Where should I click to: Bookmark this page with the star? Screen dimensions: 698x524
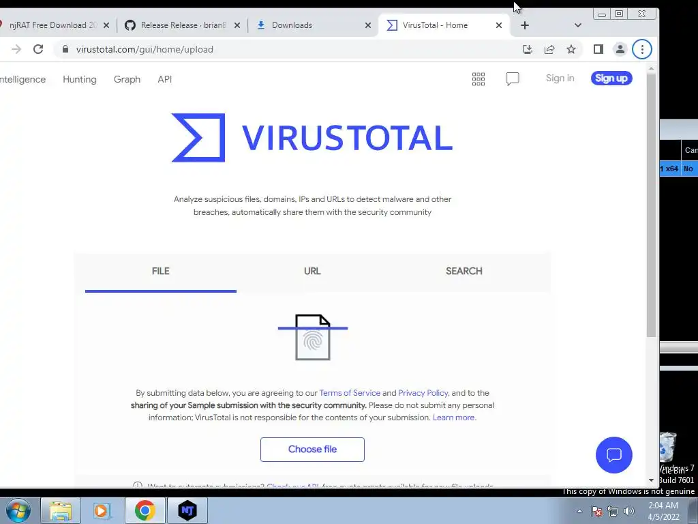571,49
